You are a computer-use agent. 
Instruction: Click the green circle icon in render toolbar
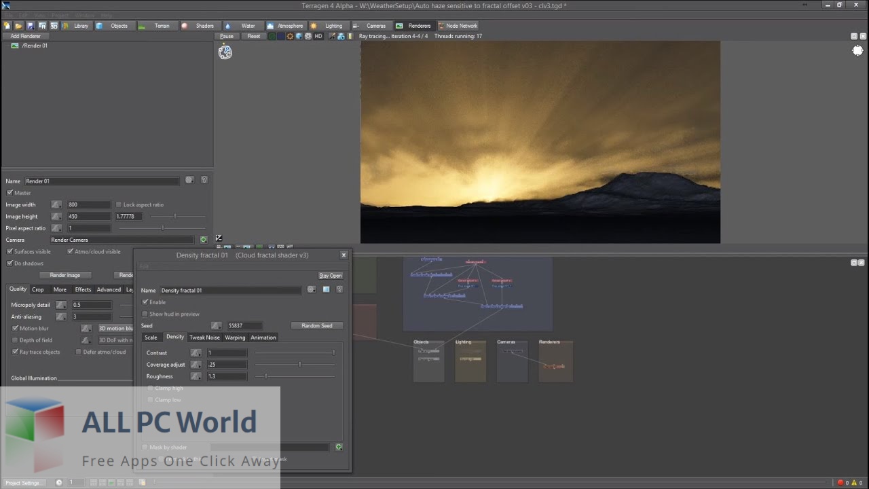(272, 36)
